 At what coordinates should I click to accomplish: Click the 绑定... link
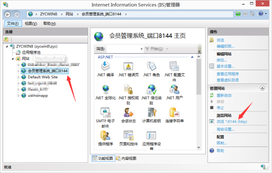coord(221,60)
